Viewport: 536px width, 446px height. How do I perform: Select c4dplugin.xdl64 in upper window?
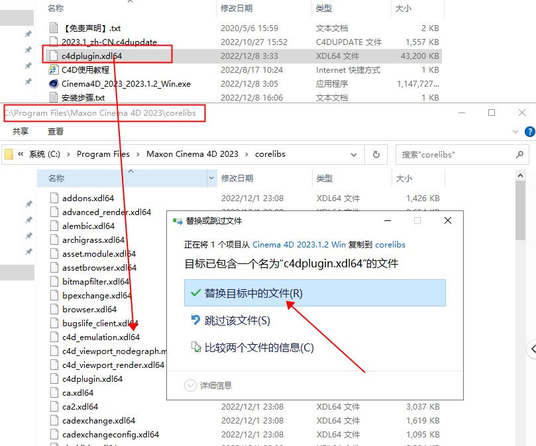point(91,56)
